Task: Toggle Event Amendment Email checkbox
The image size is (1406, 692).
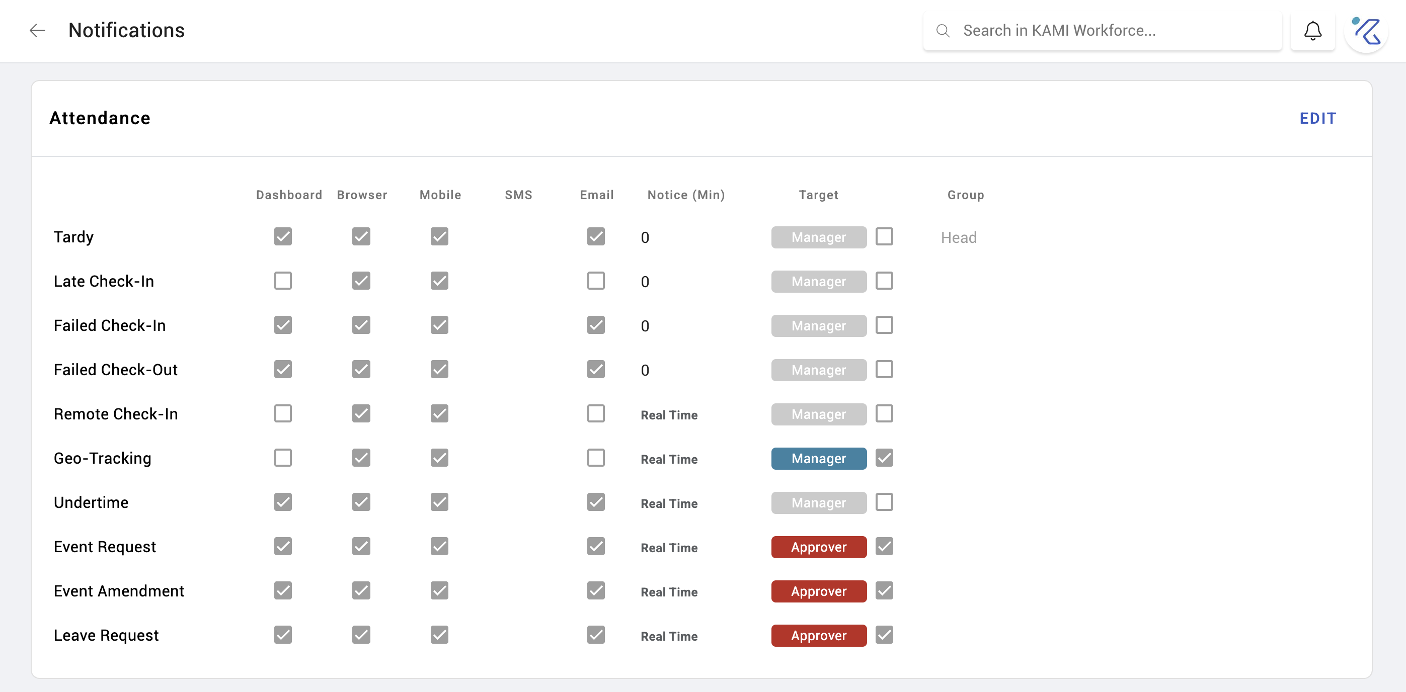Action: click(x=596, y=590)
